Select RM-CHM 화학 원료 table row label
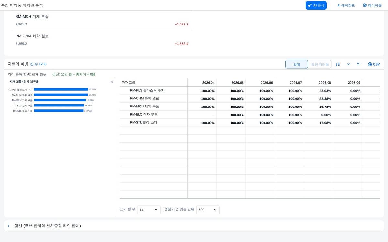 tap(145, 98)
